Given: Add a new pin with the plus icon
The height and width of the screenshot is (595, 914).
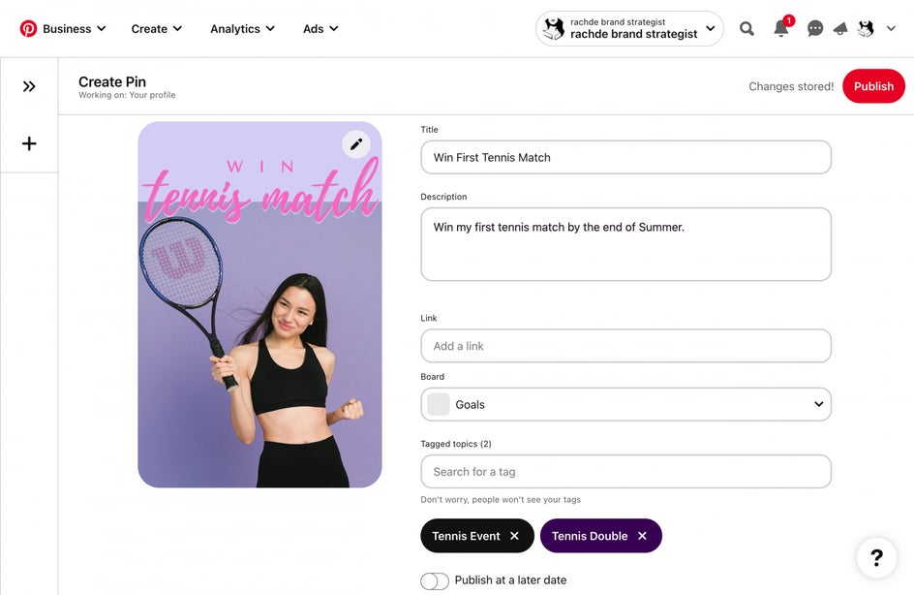Looking at the screenshot, I should [29, 143].
